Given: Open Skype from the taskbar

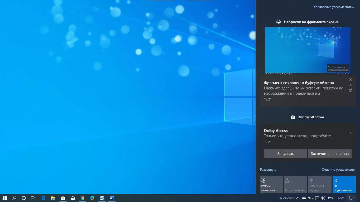Looking at the screenshot, I should 102,198.
